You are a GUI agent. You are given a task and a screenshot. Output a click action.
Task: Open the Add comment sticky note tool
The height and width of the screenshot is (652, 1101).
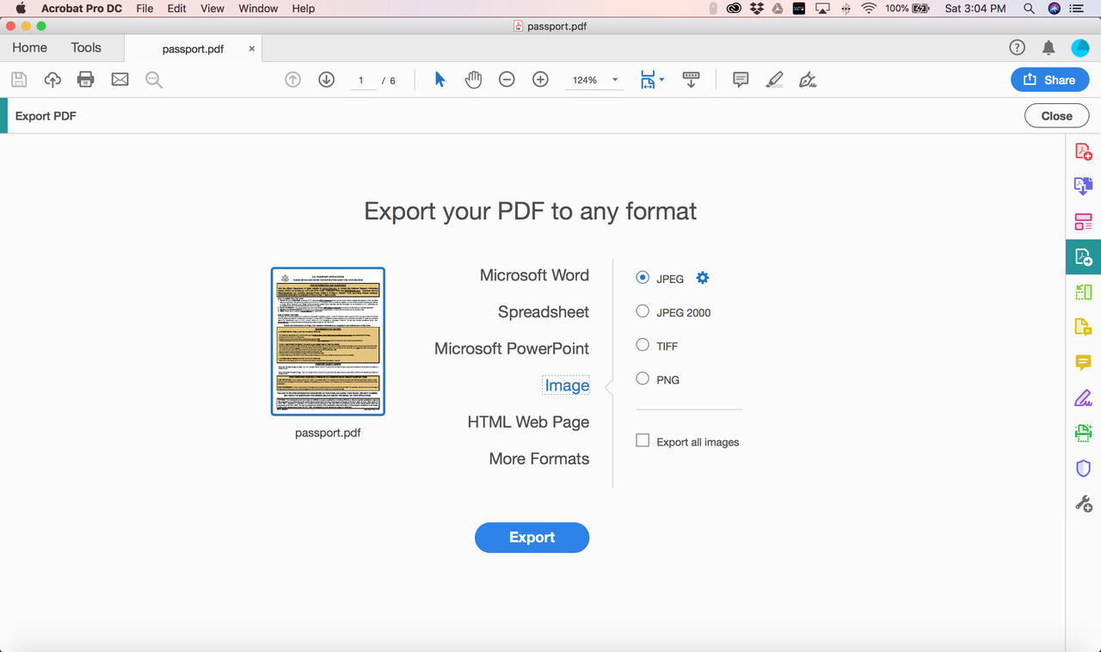[741, 80]
